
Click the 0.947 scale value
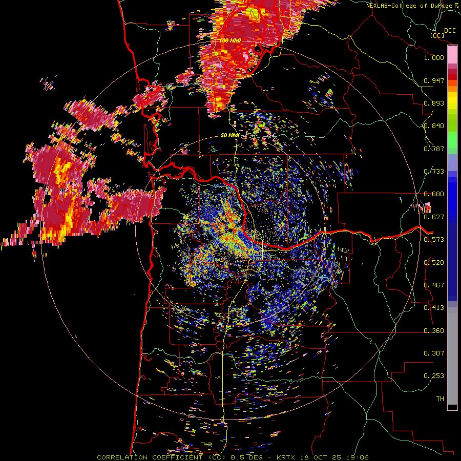coord(434,80)
